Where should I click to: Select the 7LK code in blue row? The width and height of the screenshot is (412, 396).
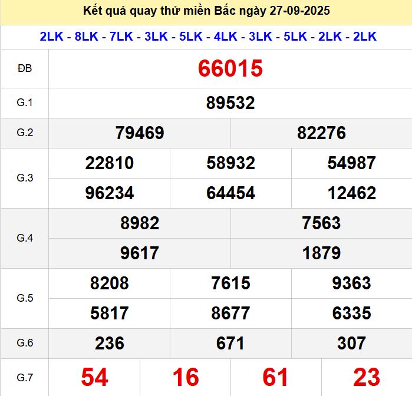pos(121,37)
